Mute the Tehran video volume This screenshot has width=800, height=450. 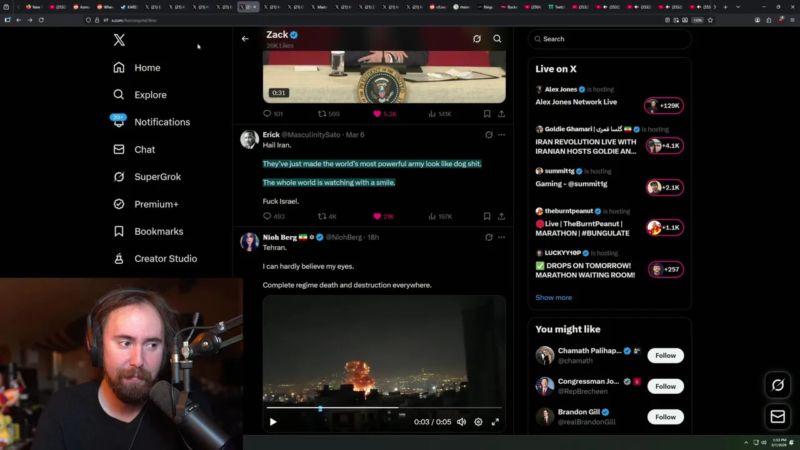point(461,422)
